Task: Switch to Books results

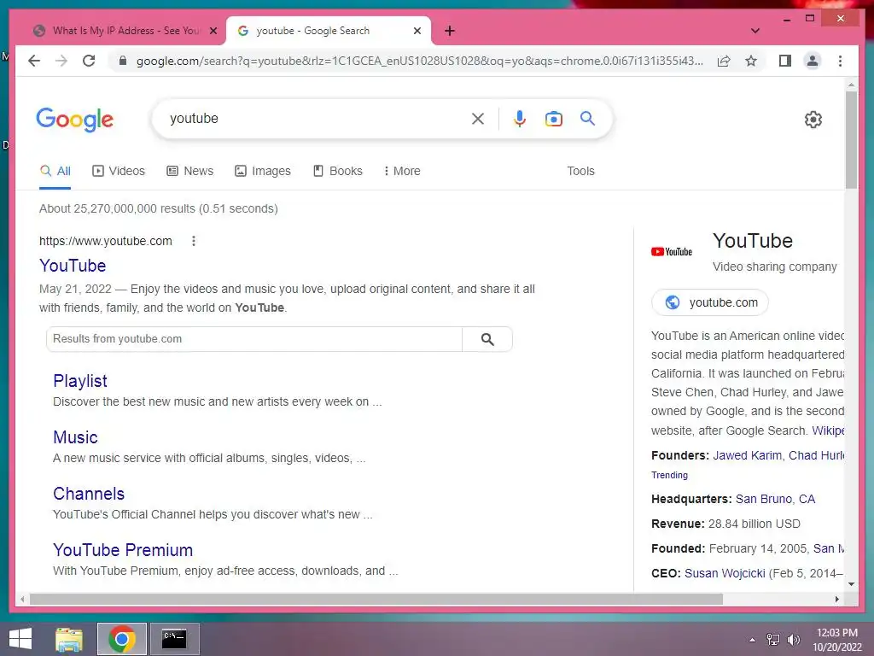Action: pos(338,171)
